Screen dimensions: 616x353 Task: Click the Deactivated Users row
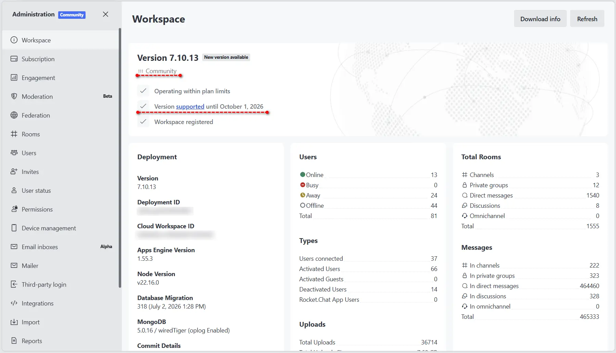pos(368,289)
